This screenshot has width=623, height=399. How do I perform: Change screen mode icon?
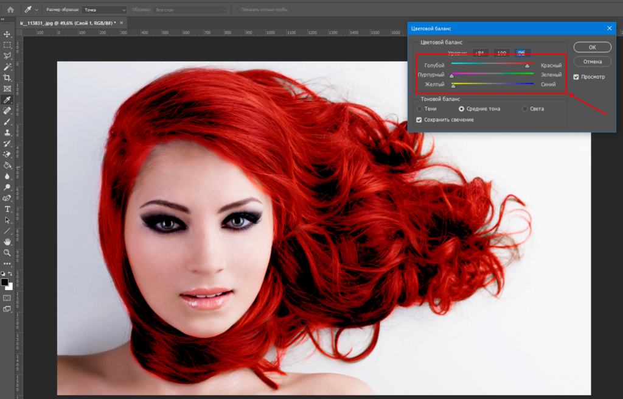[x=7, y=309]
